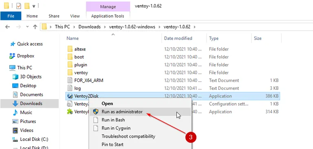Viewport: 313px width, 149px height.
Task: Choose Run in Cygwin
Action: tap(140, 128)
